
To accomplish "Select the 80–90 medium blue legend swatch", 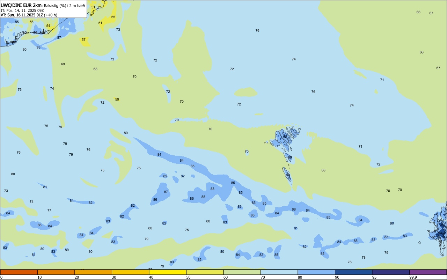I will pos(316,272).
